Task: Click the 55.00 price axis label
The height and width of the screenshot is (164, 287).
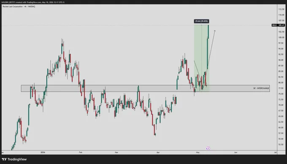Action: 281,139
